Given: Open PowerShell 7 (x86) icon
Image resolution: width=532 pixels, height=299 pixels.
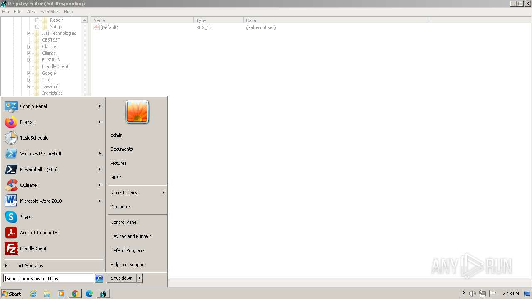Looking at the screenshot, I should point(11,169).
